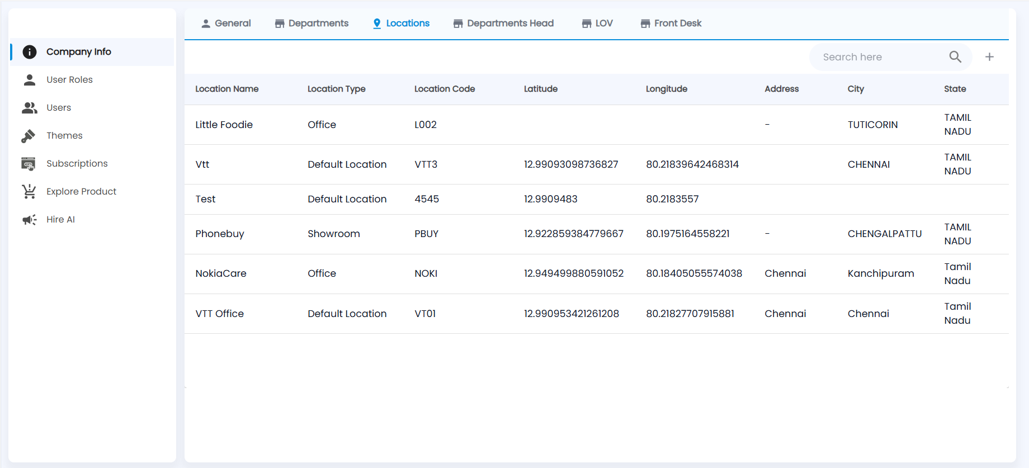Click the Address column header

pos(782,89)
